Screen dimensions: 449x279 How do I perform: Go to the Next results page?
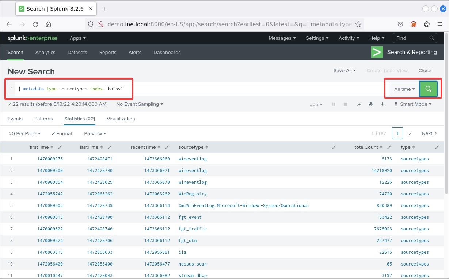pyautogui.click(x=429, y=133)
